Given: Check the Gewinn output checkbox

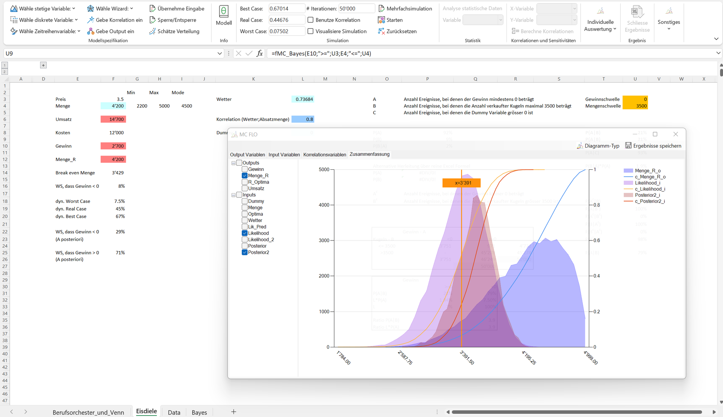Looking at the screenshot, I should [x=245, y=169].
